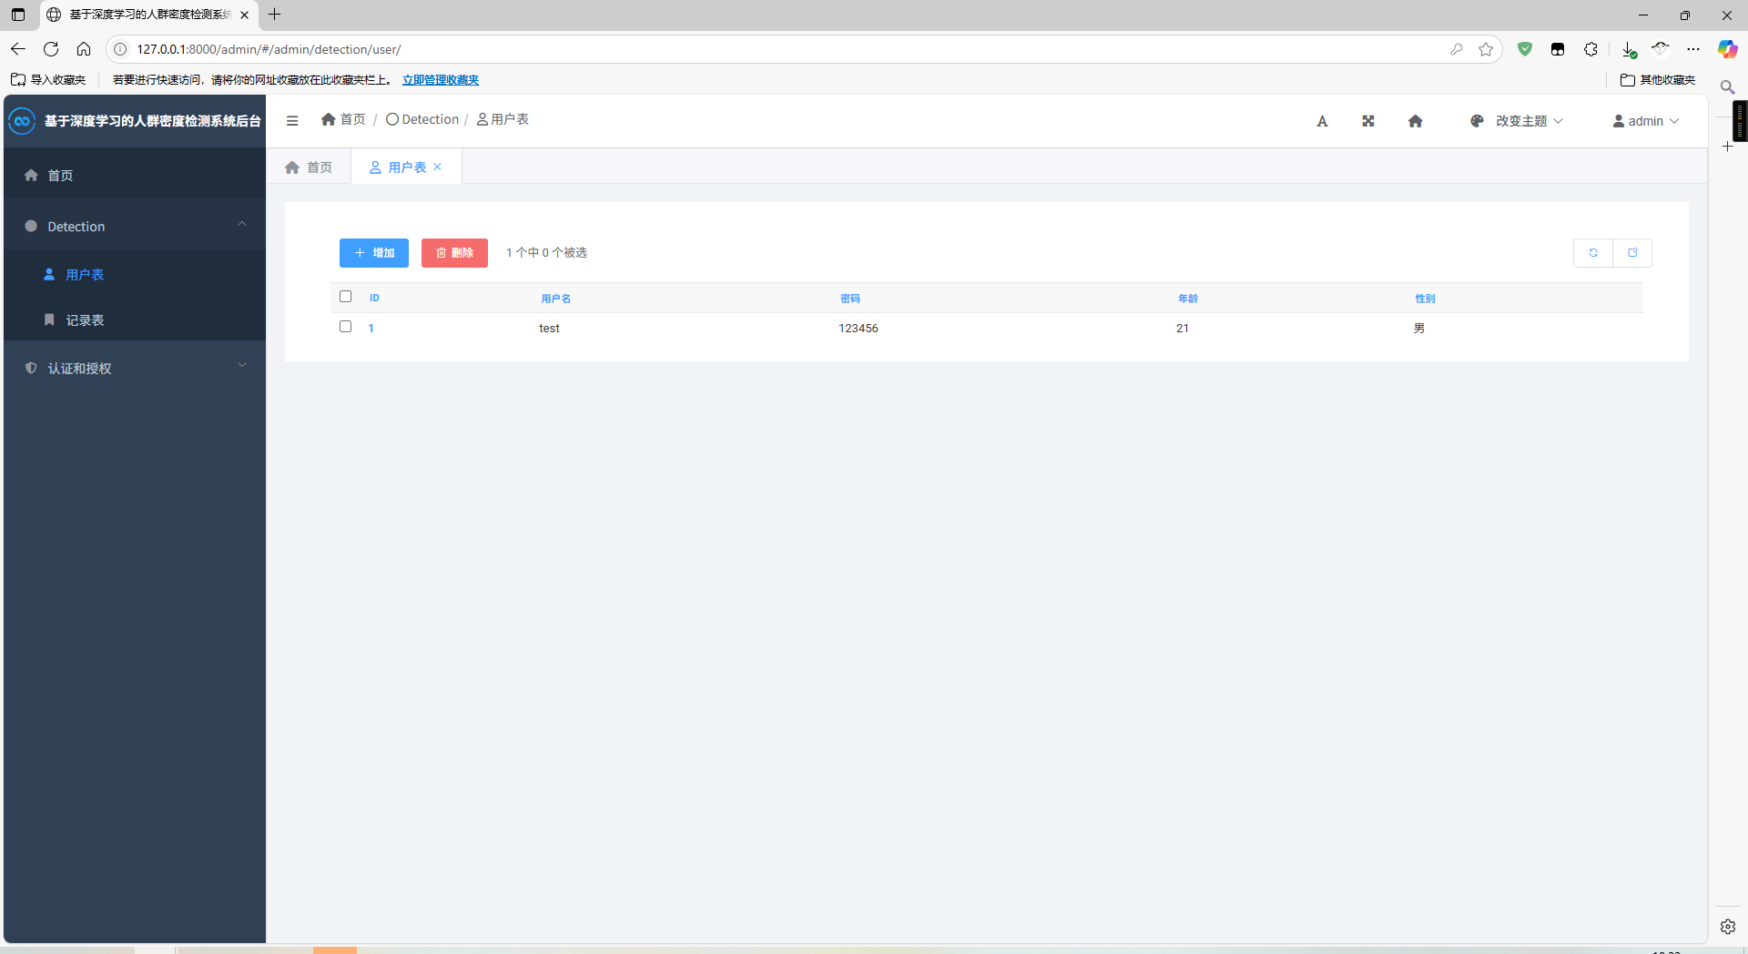Screen dimensions: 1748x954
Task: Click the username cell test
Action: coord(549,329)
